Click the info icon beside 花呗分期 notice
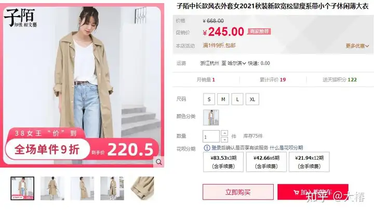374x212 pixels. coord(207,148)
